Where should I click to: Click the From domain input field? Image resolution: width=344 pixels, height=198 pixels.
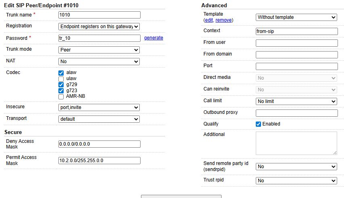pos(297,55)
